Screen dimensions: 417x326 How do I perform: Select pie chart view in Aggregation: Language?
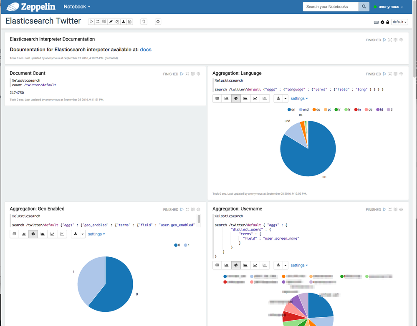(236, 98)
